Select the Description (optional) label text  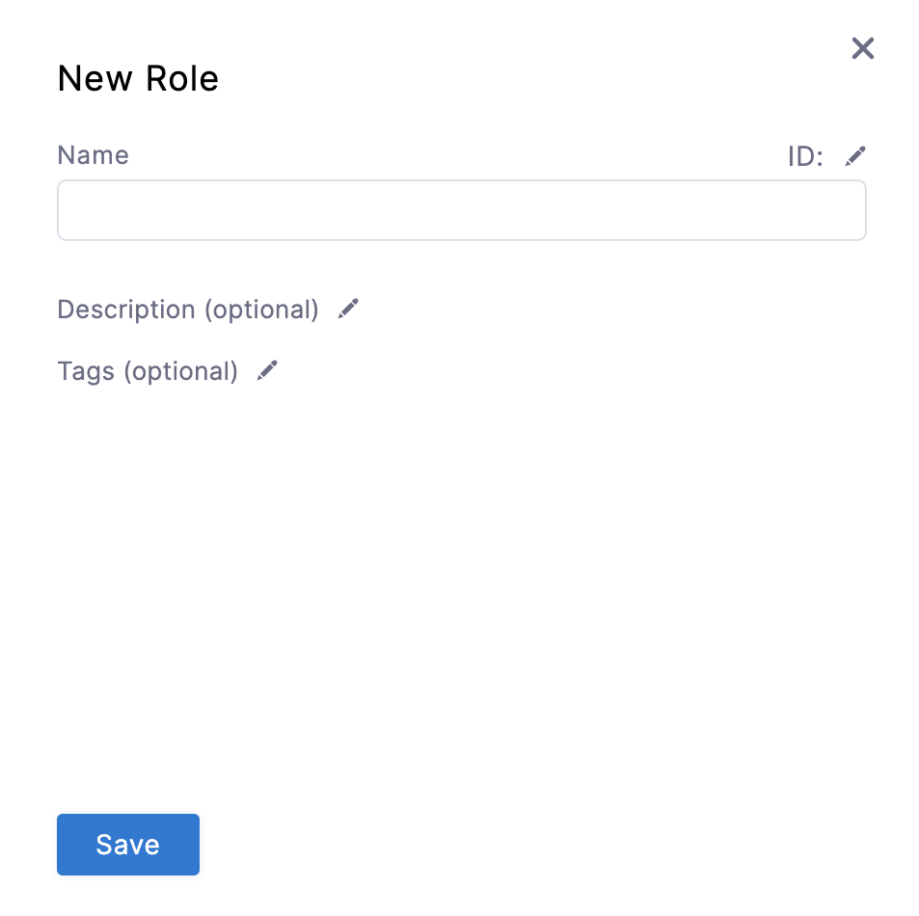pyautogui.click(x=188, y=310)
